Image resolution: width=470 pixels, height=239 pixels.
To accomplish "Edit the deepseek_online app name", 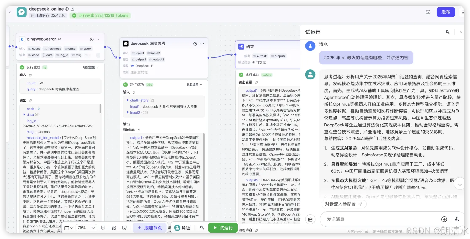I will point(73,9).
